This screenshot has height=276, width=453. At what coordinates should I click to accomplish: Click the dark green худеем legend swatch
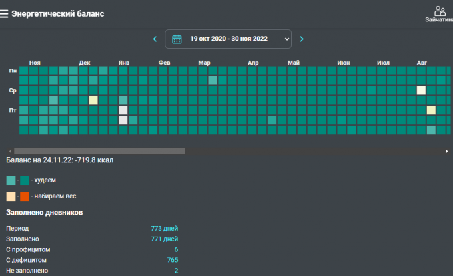pyautogui.click(x=25, y=180)
